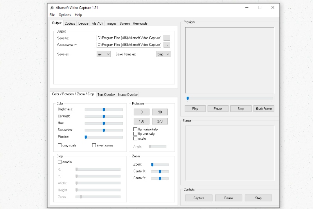The width and height of the screenshot is (313, 209).
Task: Select Color / Rotation / Zoom / Crop tab
Action: point(73,94)
